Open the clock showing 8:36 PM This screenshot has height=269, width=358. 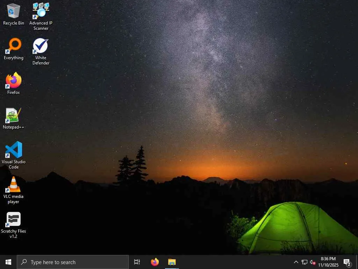[328, 262]
